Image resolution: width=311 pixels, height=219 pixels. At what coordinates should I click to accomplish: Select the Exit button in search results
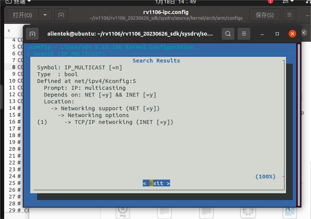[156, 183]
